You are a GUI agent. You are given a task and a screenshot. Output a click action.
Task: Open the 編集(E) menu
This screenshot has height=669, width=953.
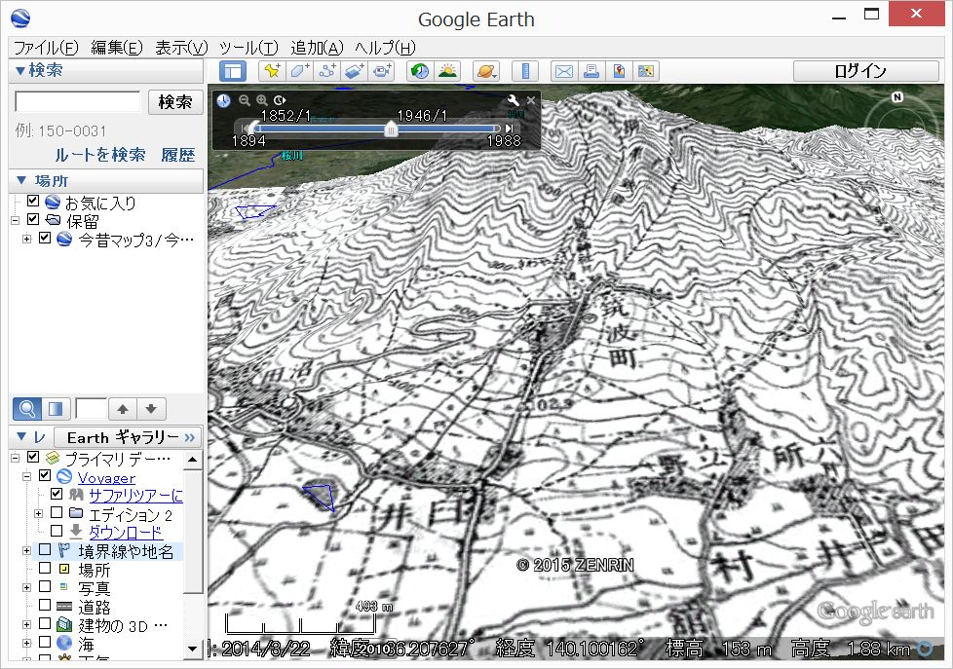pos(117,48)
